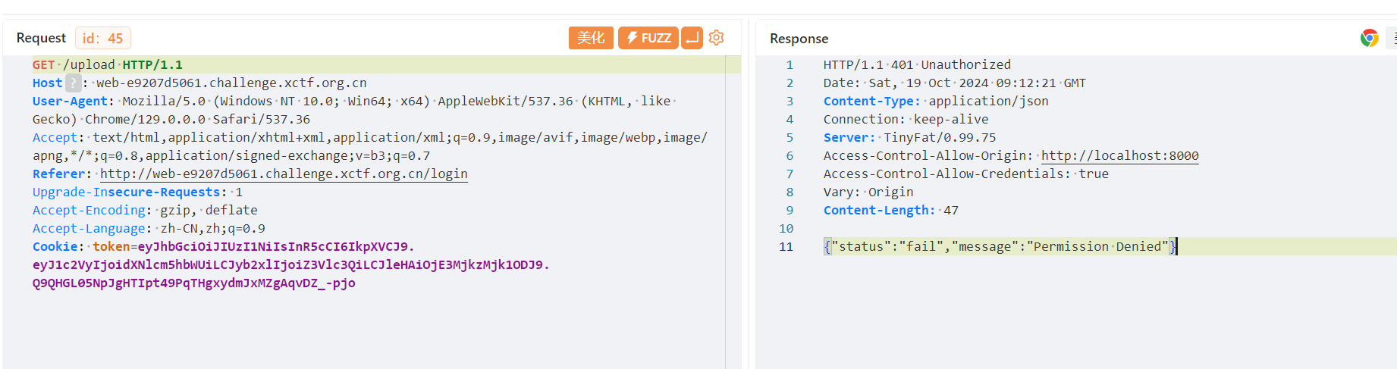Viewport: 1397px width, 369px height.
Task: Click the Request panel title
Action: pos(41,38)
